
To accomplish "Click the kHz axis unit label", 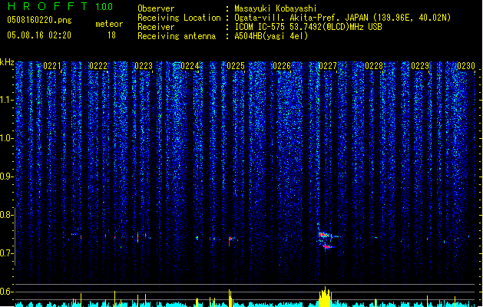I will click(7, 62).
